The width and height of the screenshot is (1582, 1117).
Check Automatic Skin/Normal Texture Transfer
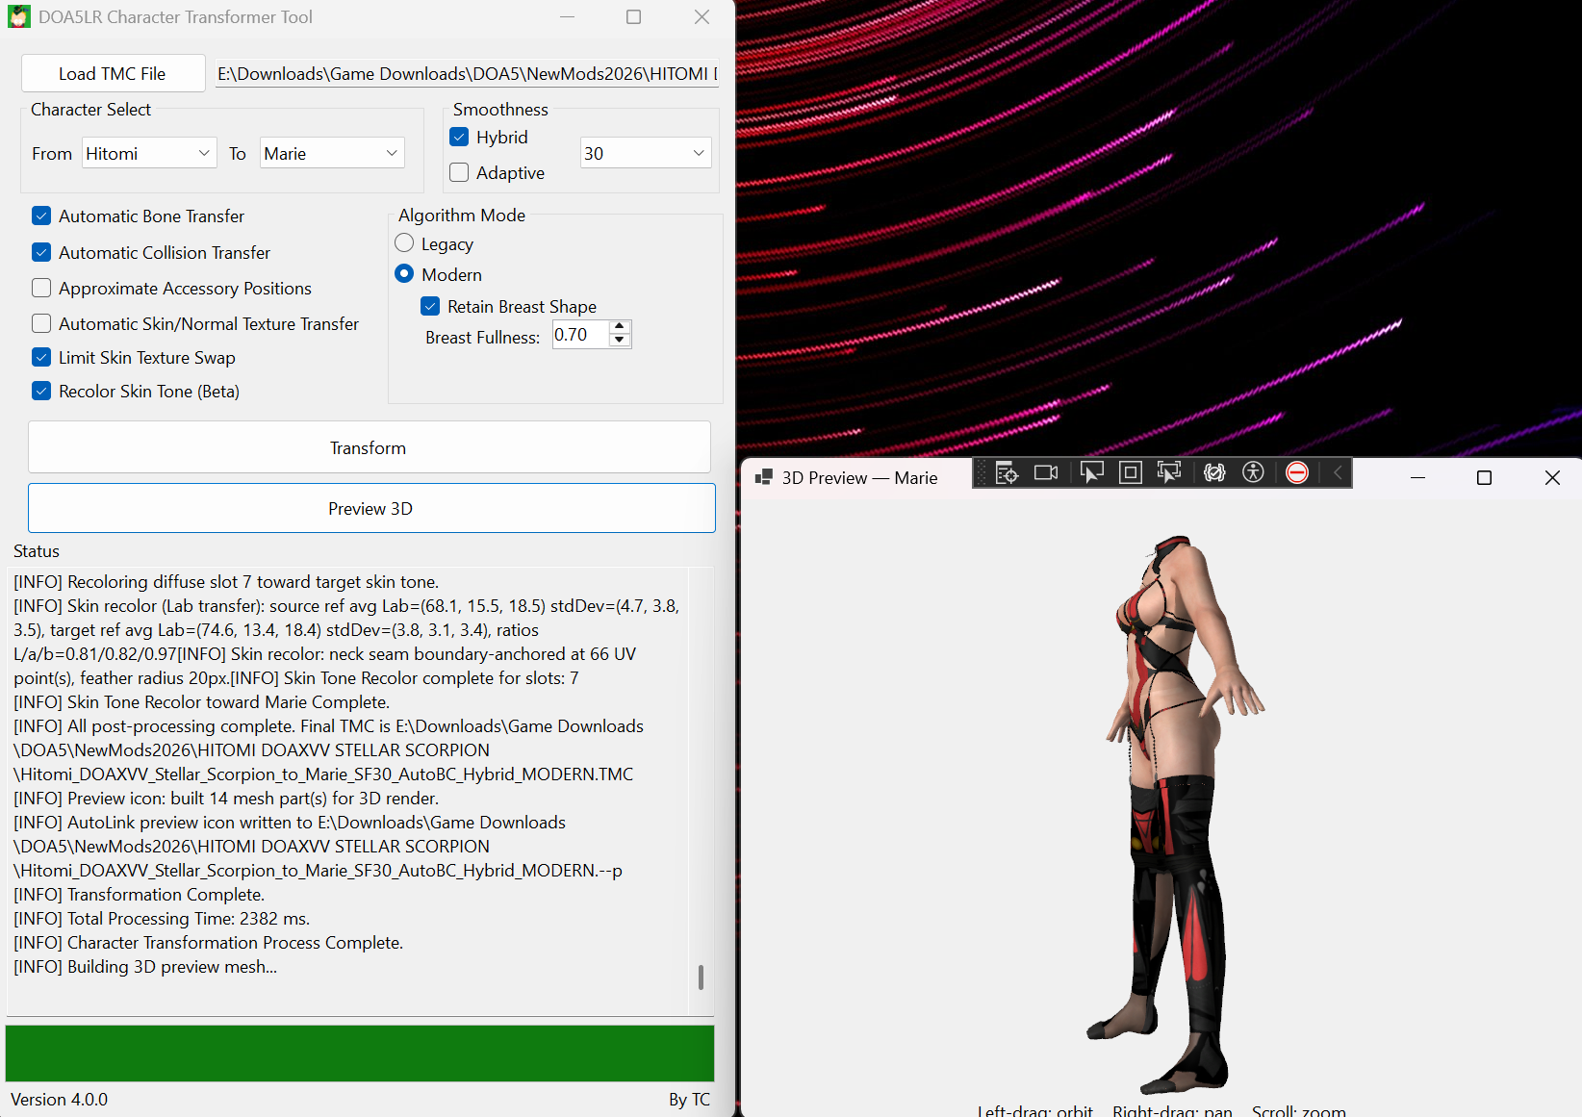click(x=41, y=323)
